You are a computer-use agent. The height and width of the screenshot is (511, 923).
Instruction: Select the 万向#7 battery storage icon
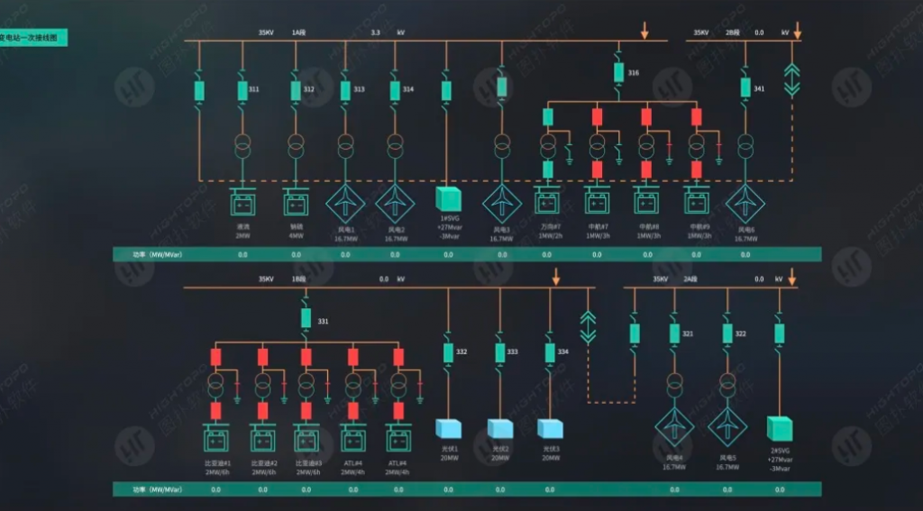tap(547, 201)
